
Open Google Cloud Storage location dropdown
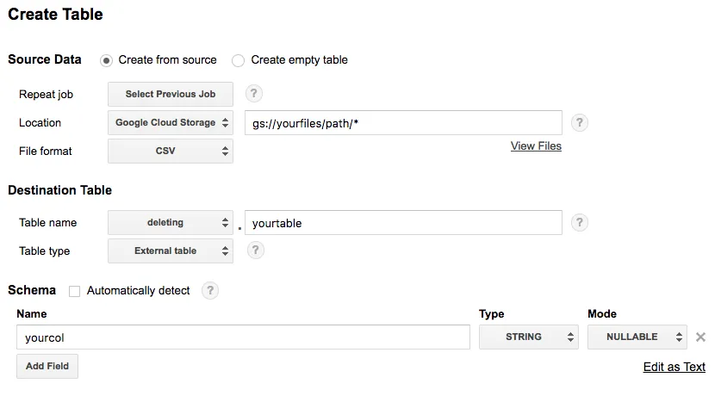(x=171, y=122)
